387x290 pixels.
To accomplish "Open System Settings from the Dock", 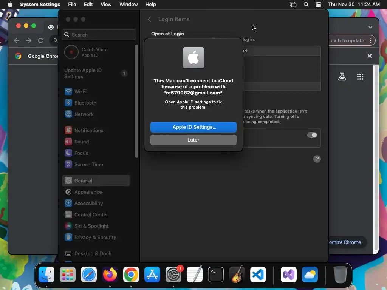I will coord(173,275).
